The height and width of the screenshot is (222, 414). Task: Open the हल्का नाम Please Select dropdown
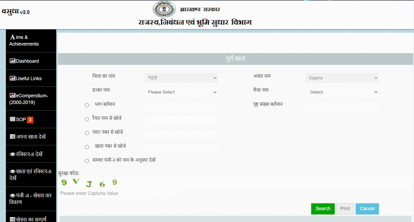pyautogui.click(x=181, y=92)
